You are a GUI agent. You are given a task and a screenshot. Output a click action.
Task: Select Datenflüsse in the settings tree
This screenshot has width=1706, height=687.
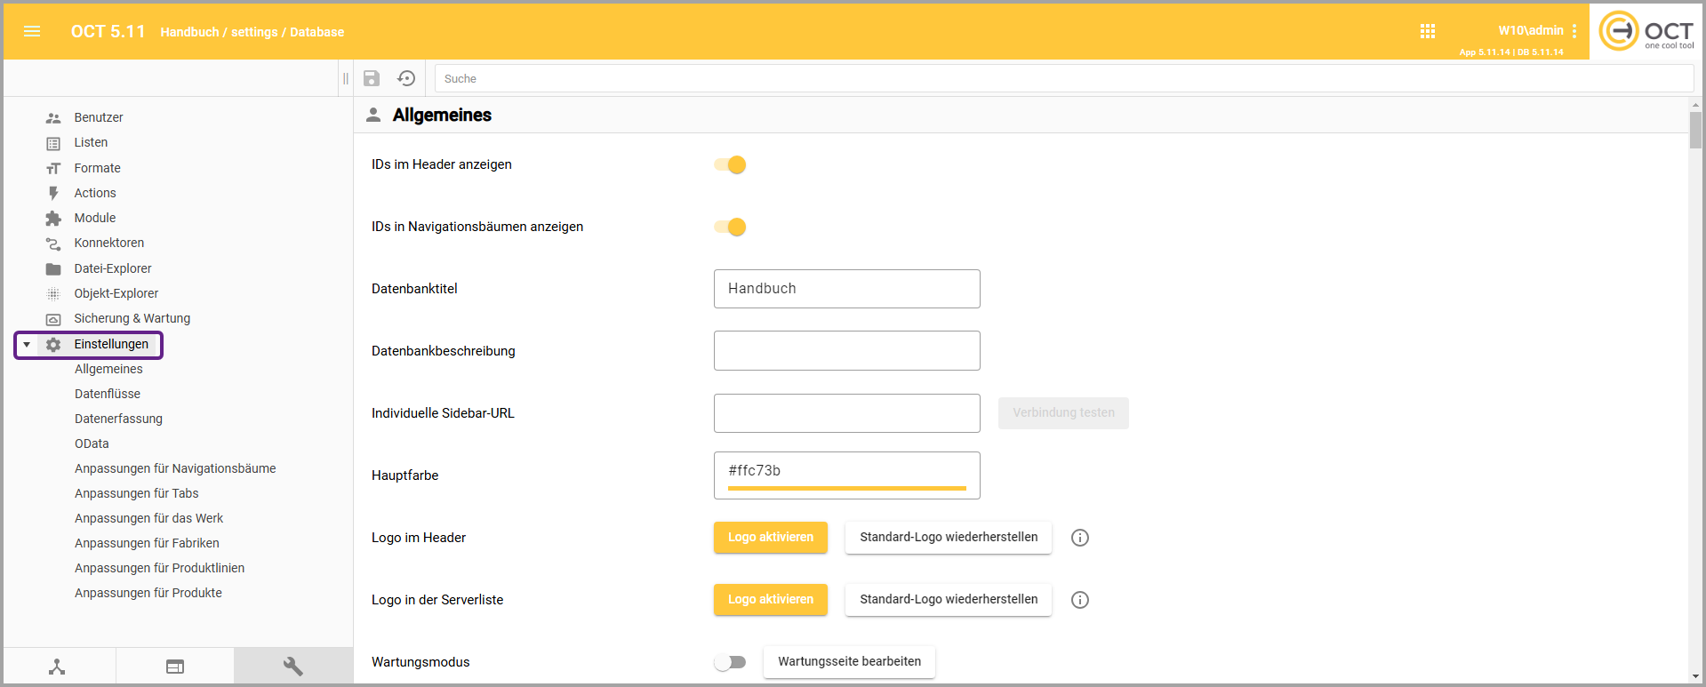108,394
